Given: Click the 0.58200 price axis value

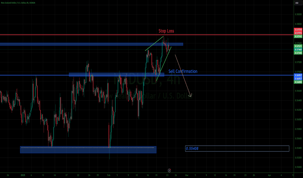Looking at the screenshot, I should coord(298,15).
